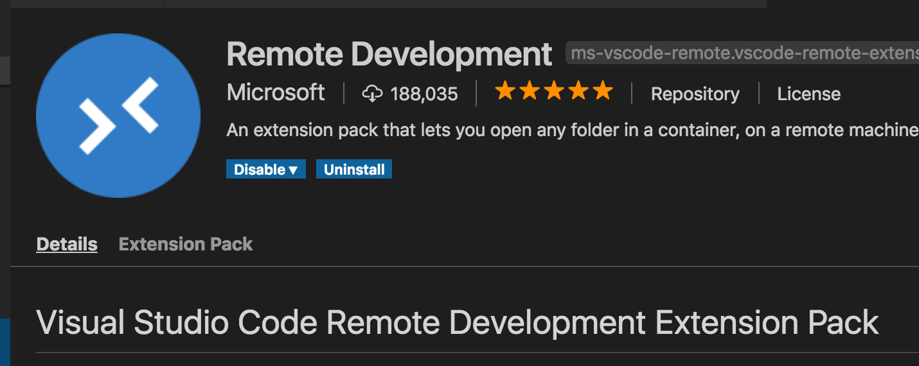Click the cloud download count icon
This screenshot has width=919, height=366.
coord(372,94)
